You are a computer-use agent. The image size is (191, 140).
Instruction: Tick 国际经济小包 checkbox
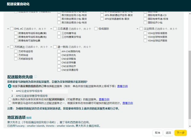coord(145,22)
